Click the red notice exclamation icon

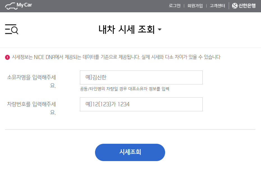8,57
